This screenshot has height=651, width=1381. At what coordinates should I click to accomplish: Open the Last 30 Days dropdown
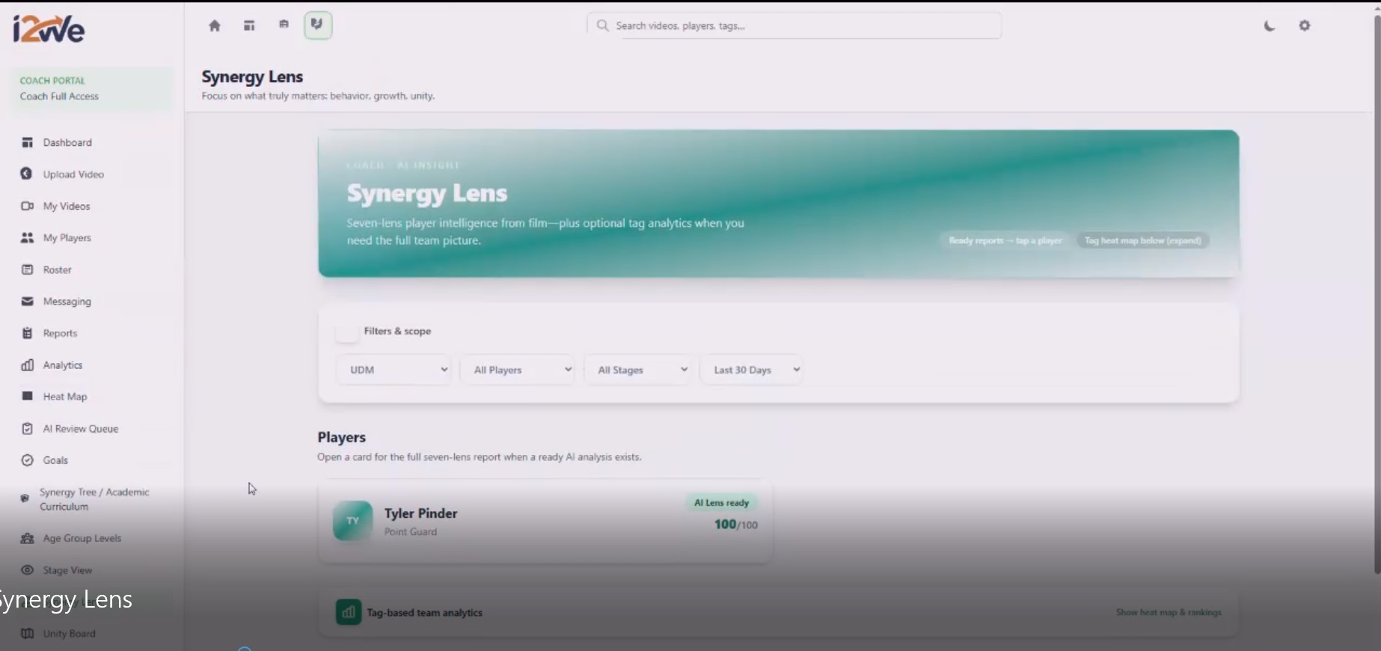(x=752, y=370)
